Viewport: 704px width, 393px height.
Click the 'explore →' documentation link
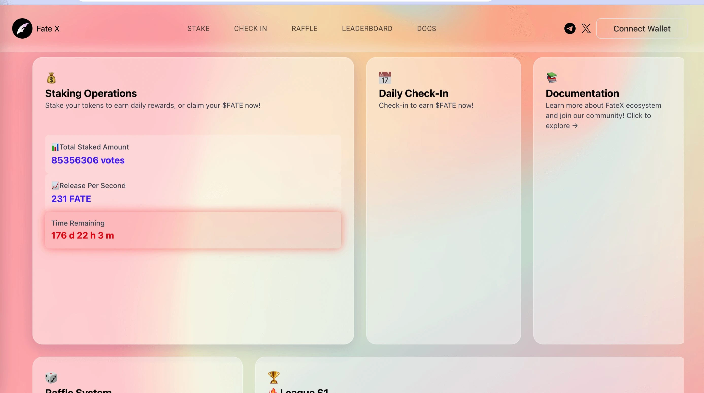pos(561,126)
